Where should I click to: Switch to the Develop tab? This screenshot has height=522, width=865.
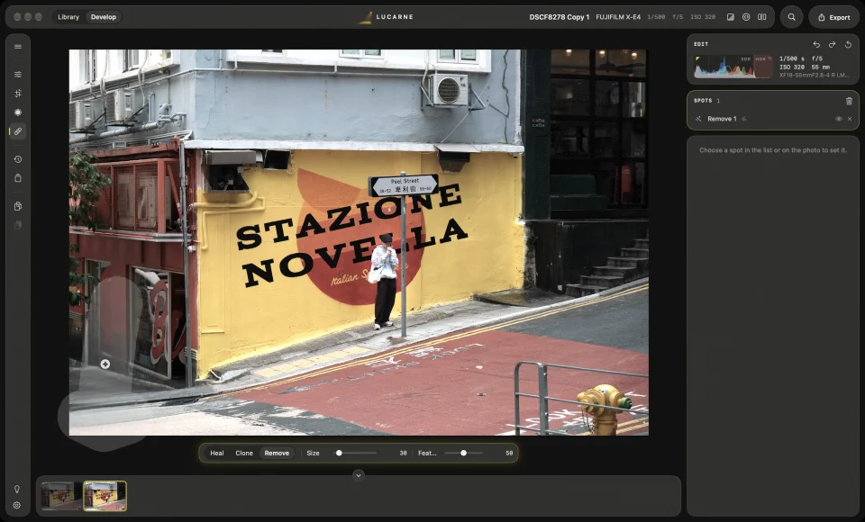click(x=104, y=17)
